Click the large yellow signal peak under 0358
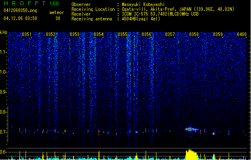Image resolution: width=251 pixels, height=160 pixels. 192,154
